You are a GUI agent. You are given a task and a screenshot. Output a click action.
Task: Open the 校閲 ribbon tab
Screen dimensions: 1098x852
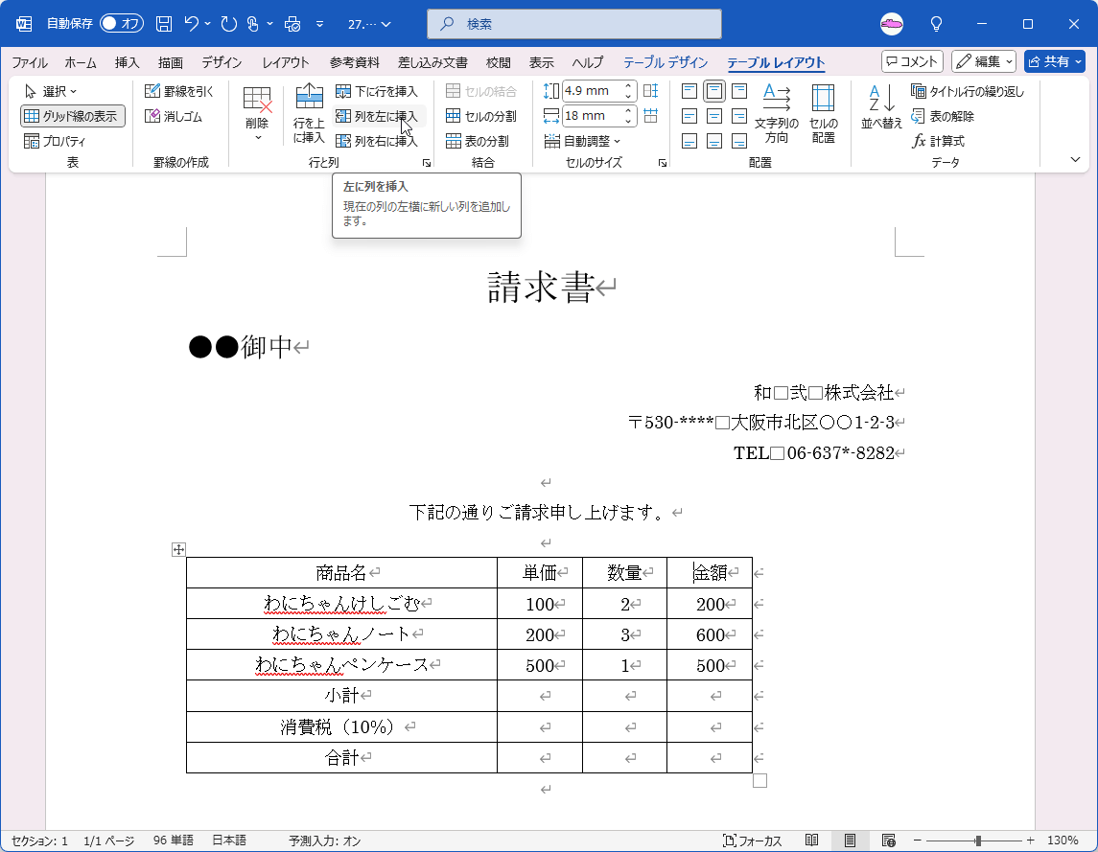pyautogui.click(x=498, y=62)
